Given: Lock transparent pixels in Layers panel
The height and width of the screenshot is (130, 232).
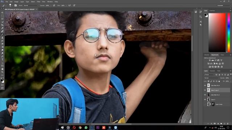Looking at the screenshot, I should 208,81.
